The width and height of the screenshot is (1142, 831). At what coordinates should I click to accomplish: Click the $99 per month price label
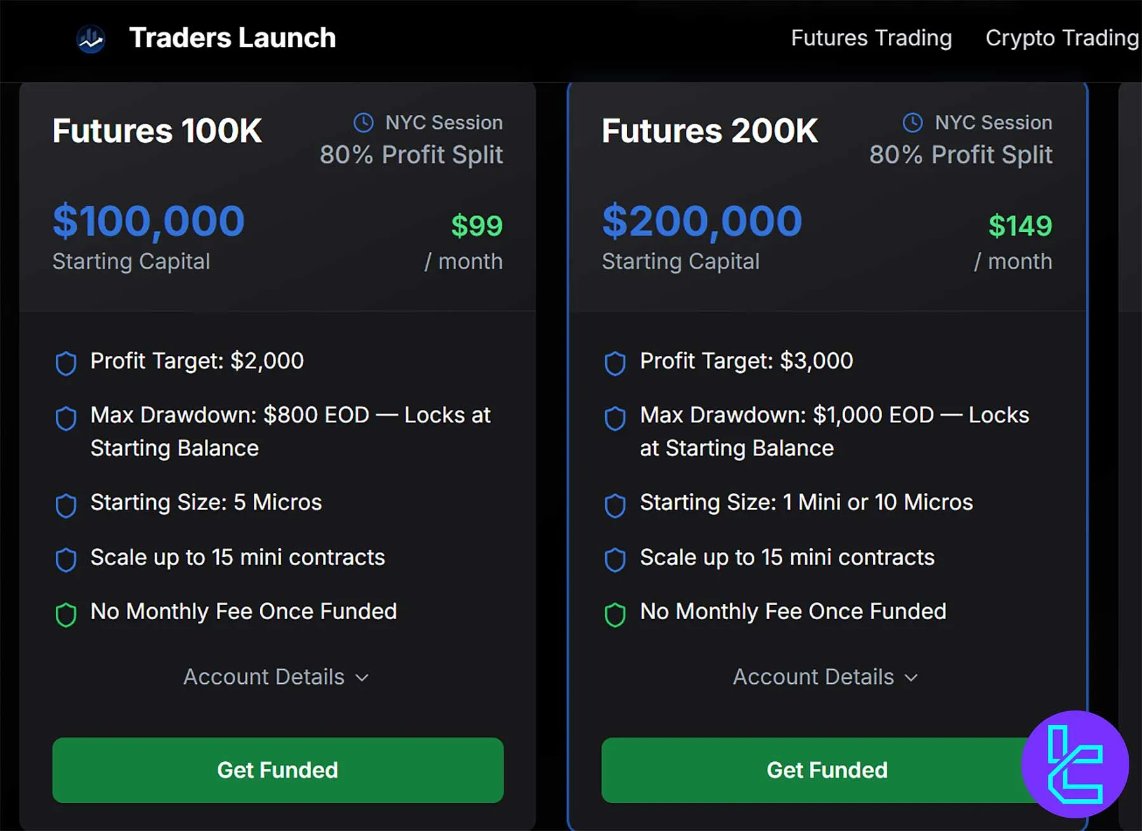click(476, 225)
